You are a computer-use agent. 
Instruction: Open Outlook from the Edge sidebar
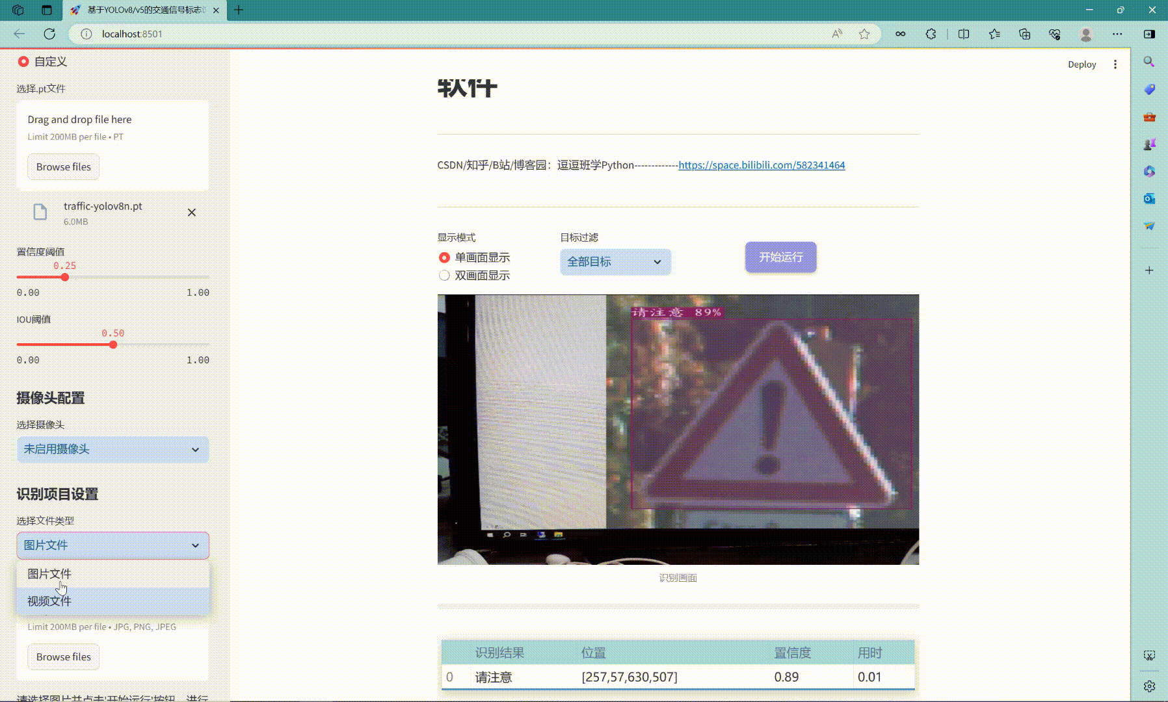[1148, 199]
